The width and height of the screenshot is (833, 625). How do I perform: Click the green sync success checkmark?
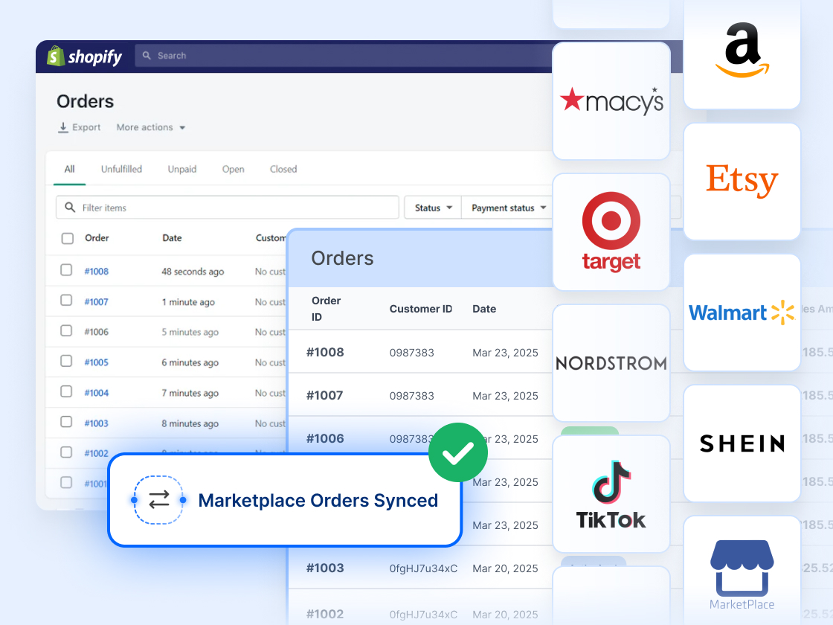(x=458, y=453)
